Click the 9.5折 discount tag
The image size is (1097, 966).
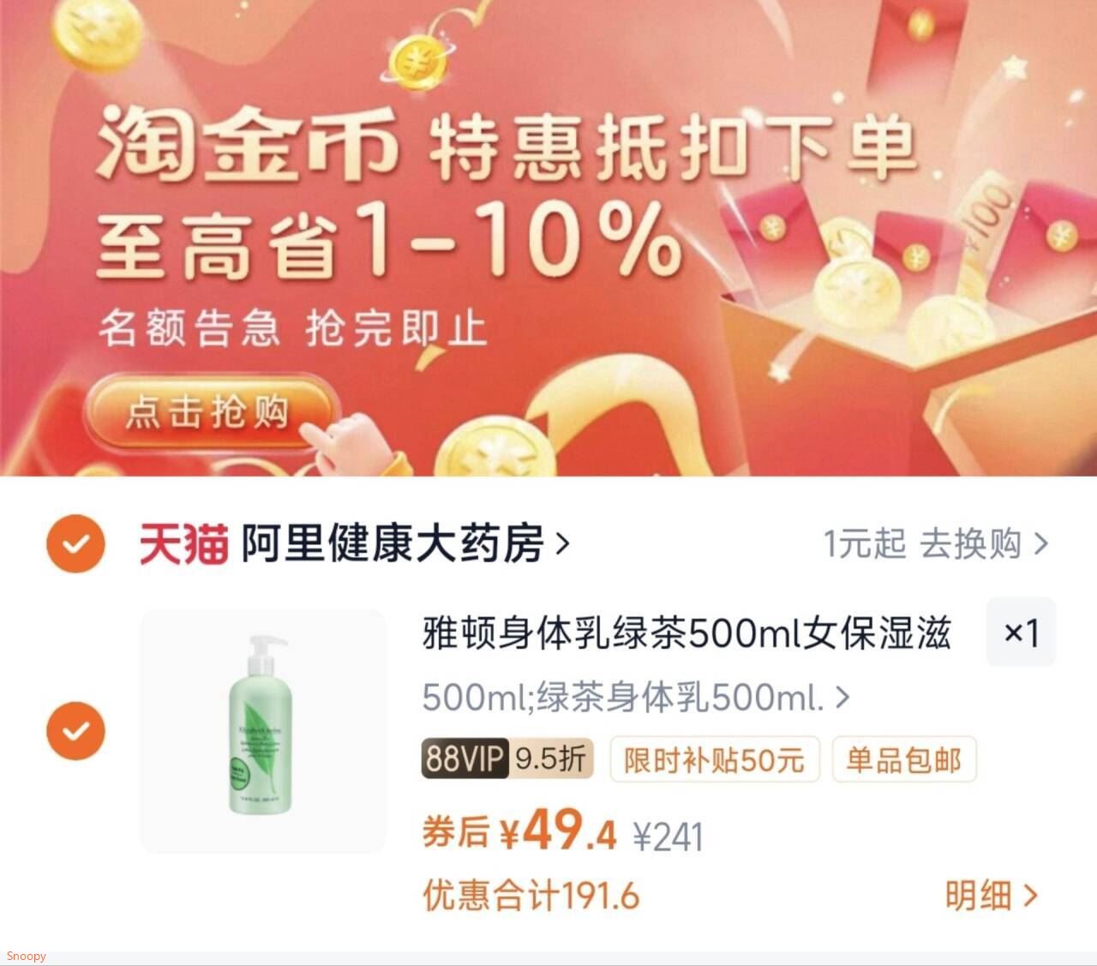(552, 758)
